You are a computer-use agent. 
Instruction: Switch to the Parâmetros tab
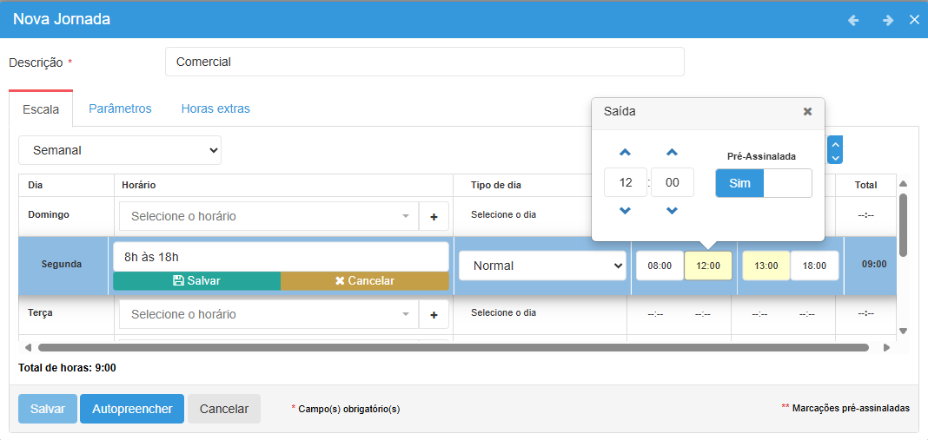[120, 108]
